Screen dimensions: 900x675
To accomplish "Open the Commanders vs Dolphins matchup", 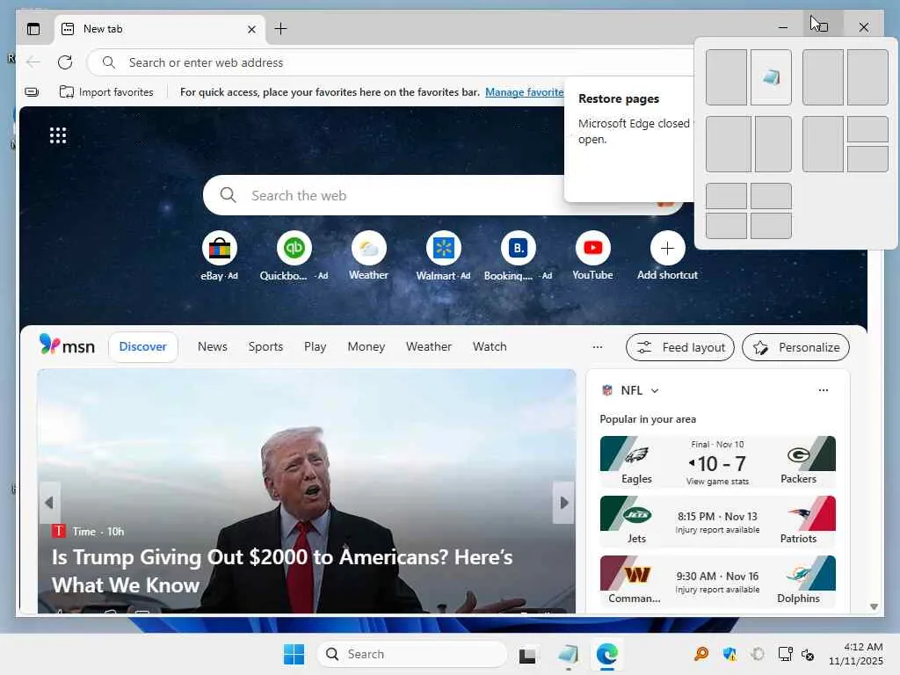I will tap(717, 581).
